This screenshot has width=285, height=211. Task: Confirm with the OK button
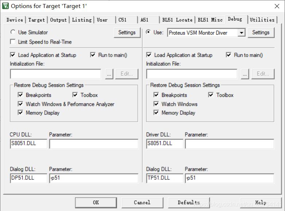(96, 203)
